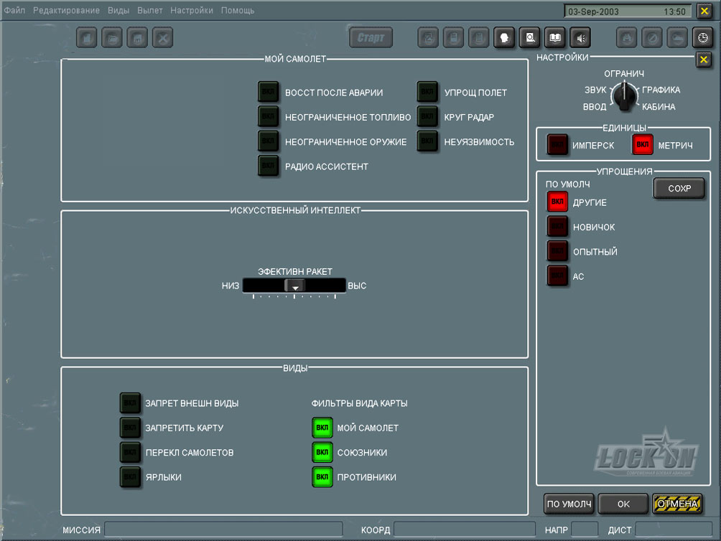Click the open folder toolbar icon

pos(112,38)
